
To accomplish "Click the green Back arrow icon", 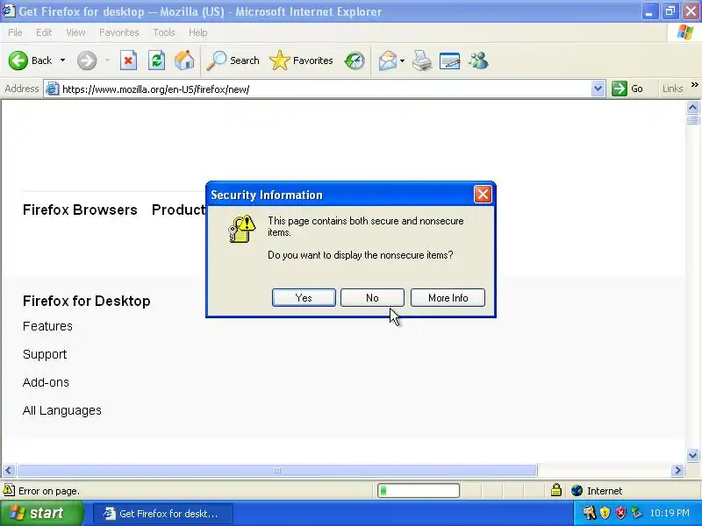I will (18, 60).
